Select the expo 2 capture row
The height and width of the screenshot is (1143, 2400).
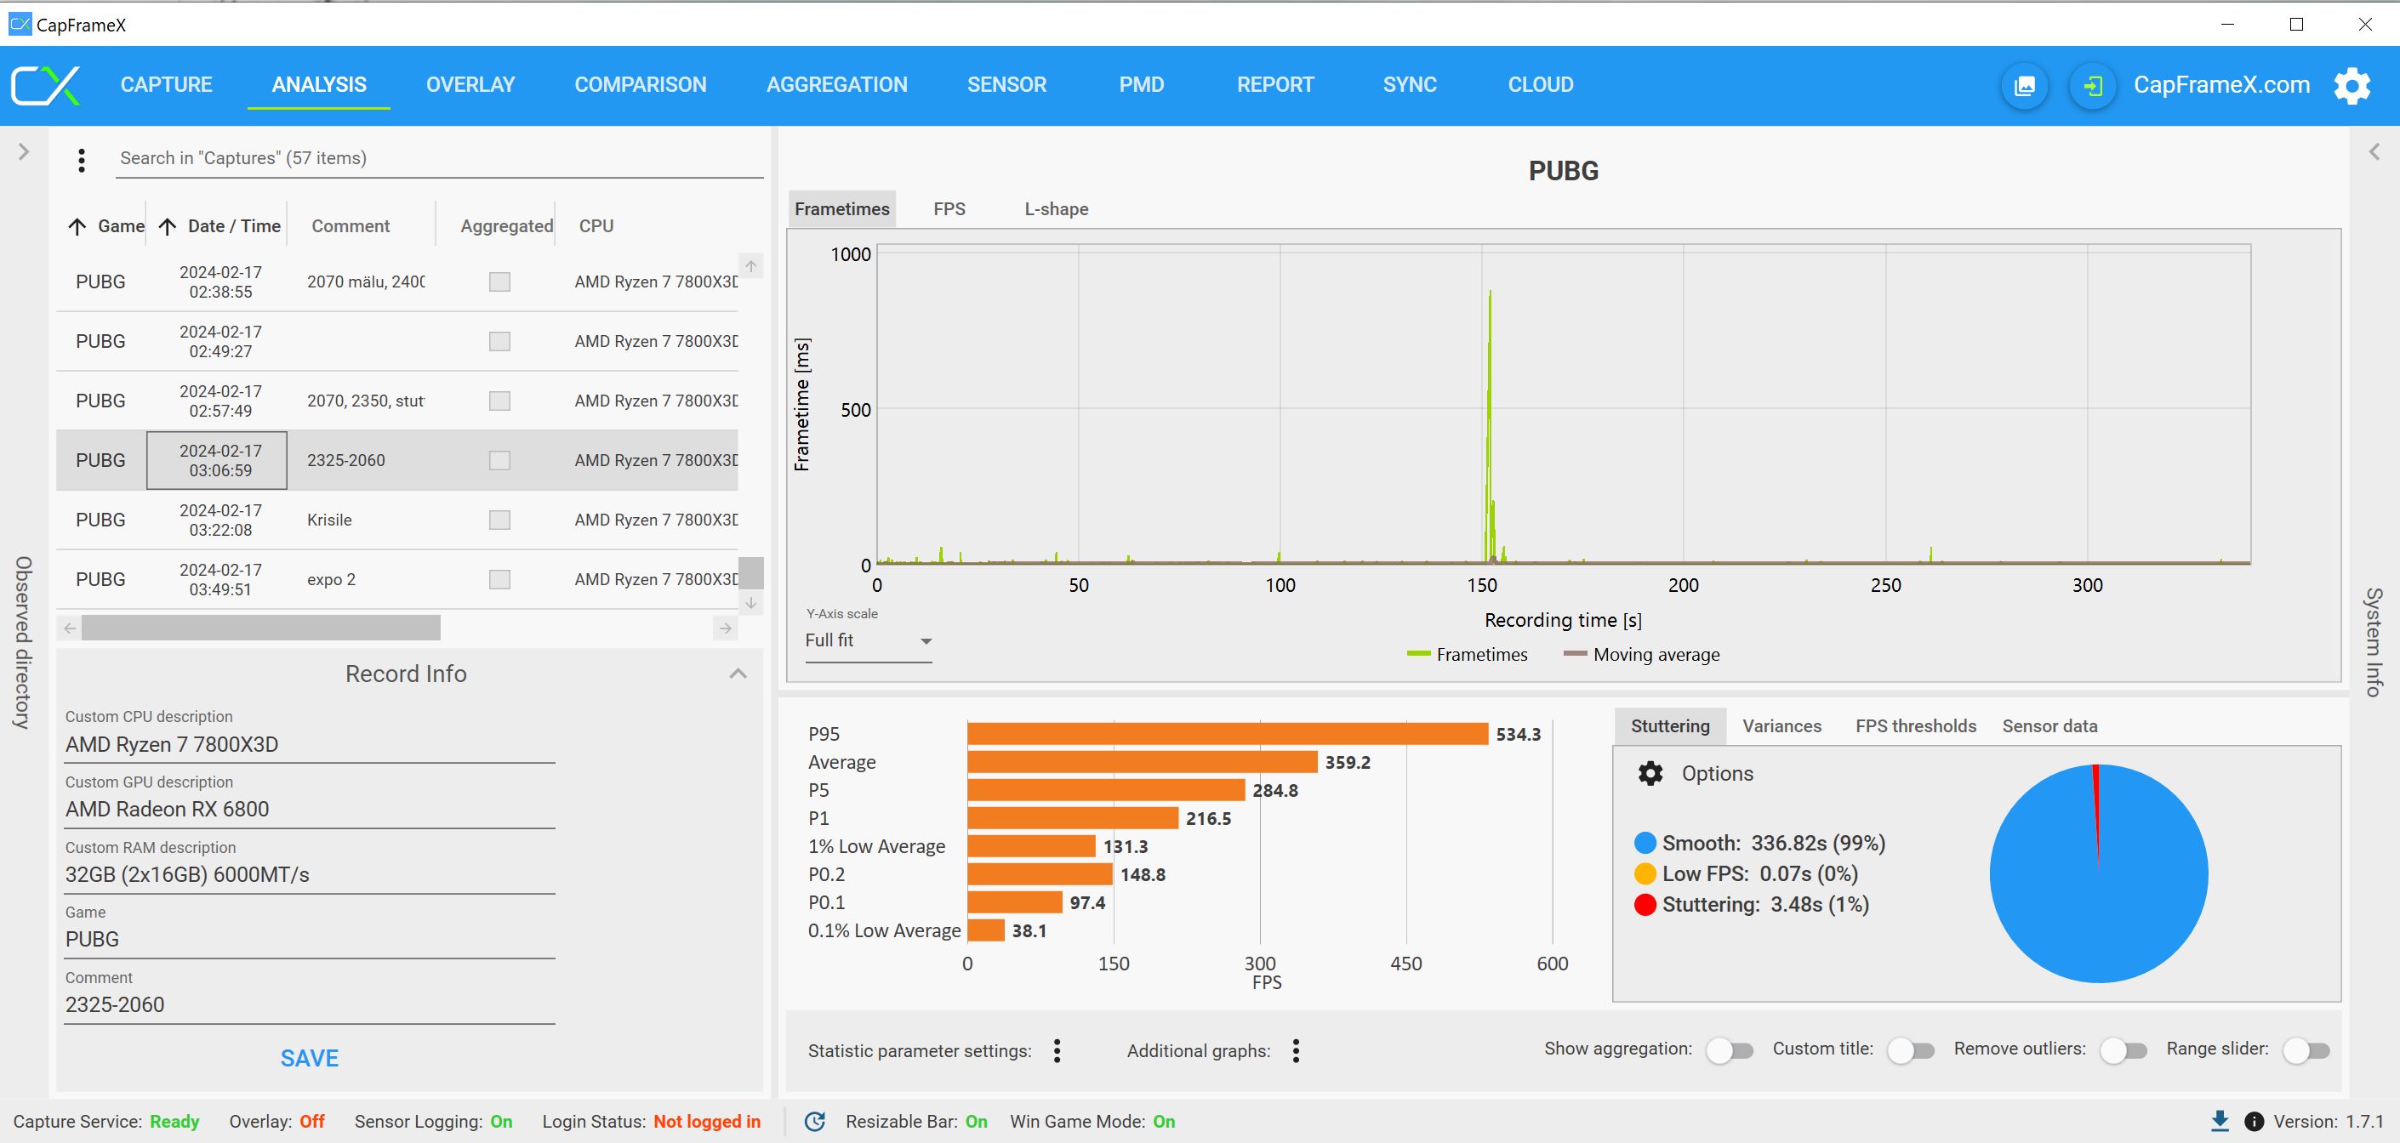point(397,579)
